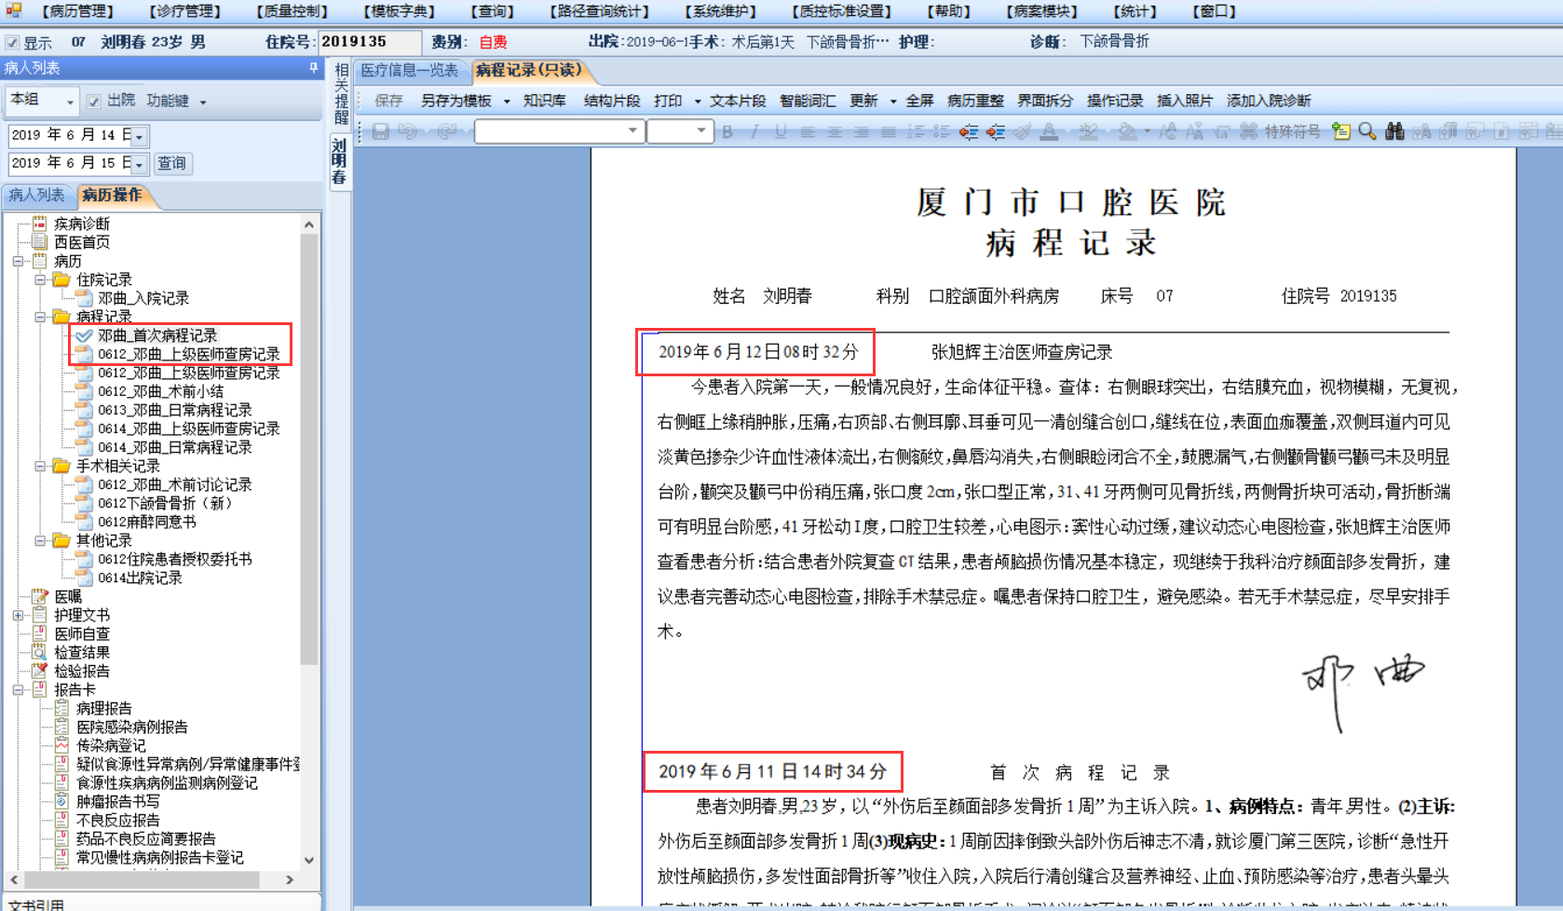Select 0614出院记录 in the tree
The height and width of the screenshot is (911, 1563).
tap(141, 578)
